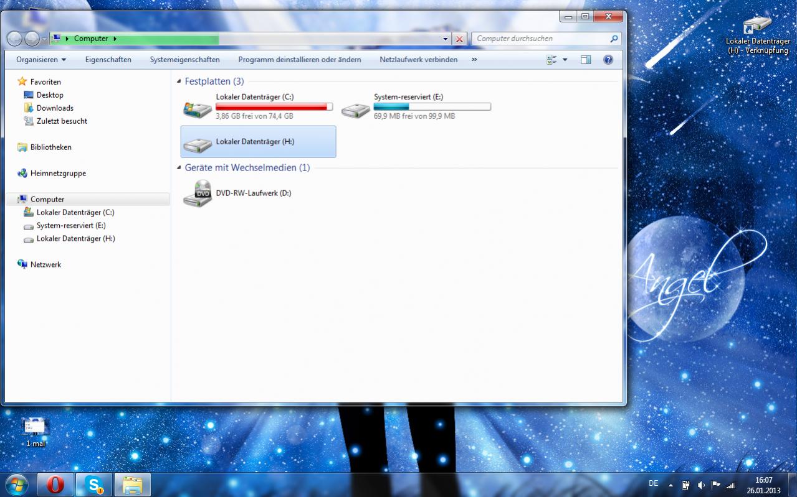Open the Organisieren menu

tap(41, 60)
